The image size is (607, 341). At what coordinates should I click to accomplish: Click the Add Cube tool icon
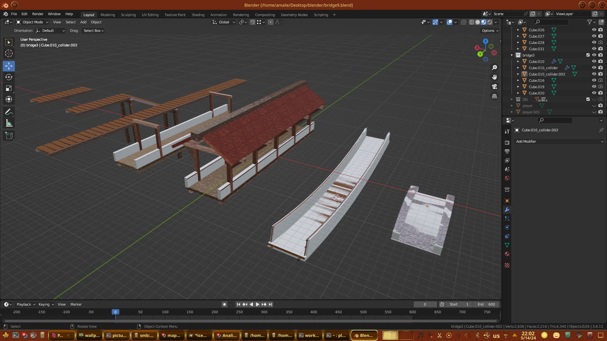point(9,136)
